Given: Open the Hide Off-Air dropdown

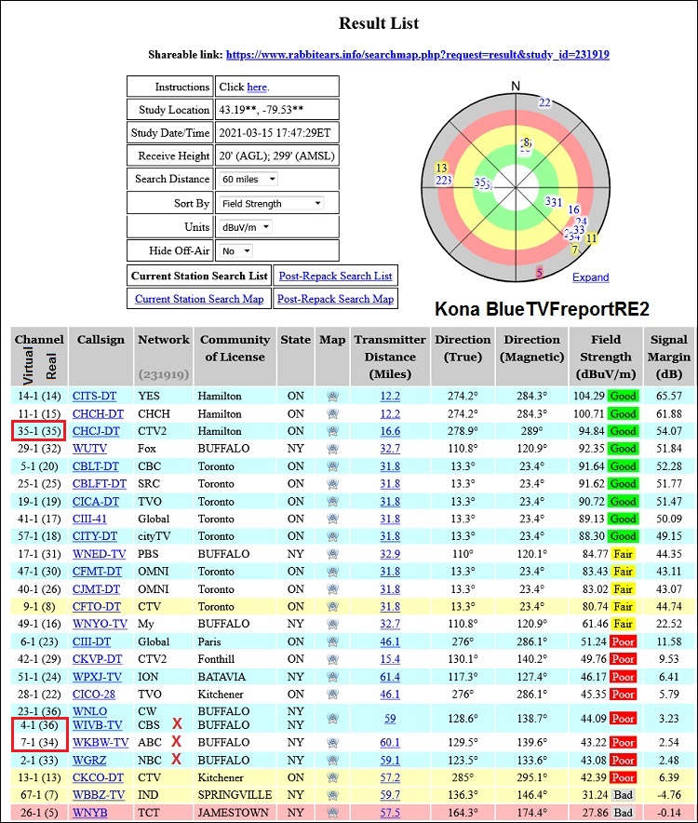Looking at the screenshot, I should pos(236,251).
